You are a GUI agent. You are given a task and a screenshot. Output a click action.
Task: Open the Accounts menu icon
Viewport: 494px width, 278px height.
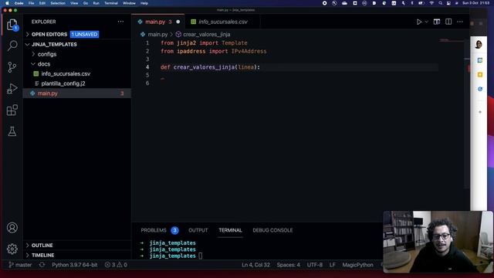12,228
